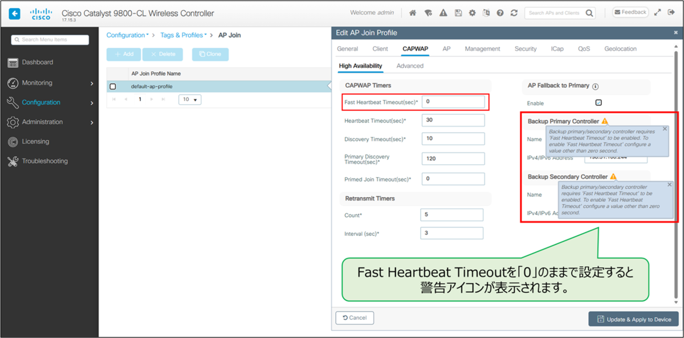Close the Edit AP Join Profile panel

(x=675, y=33)
